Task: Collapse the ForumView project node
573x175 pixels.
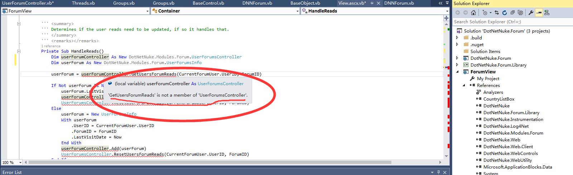Action: [x=457, y=72]
